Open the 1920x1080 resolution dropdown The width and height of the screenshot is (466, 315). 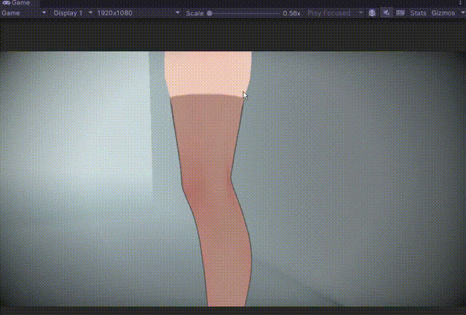pyautogui.click(x=138, y=13)
